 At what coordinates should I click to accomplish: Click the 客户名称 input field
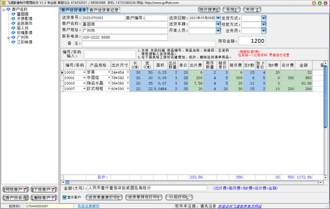124,24
